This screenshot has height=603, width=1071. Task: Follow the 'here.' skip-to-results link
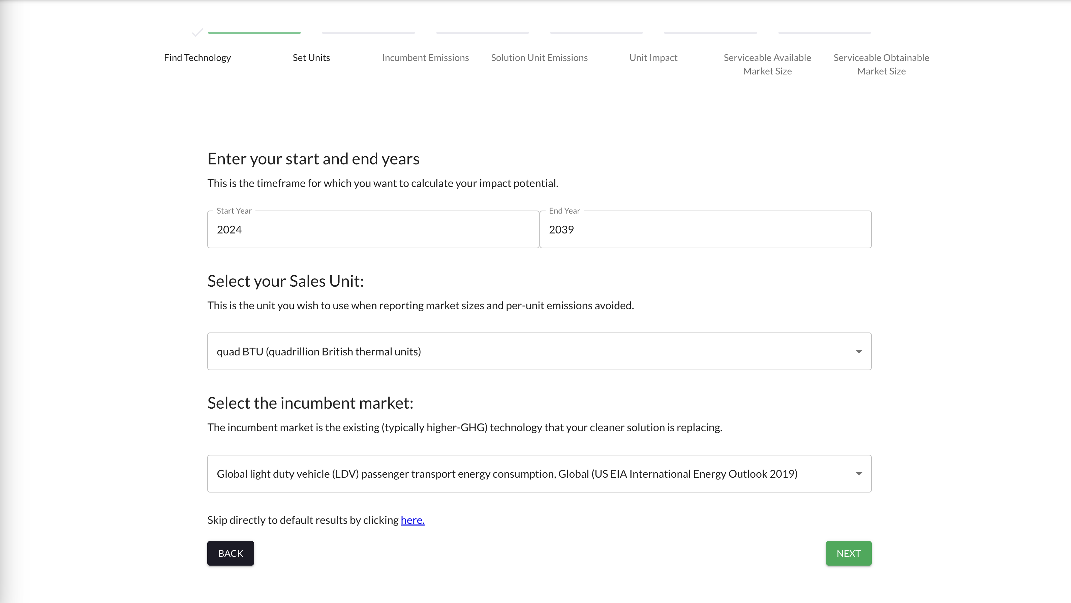412,520
